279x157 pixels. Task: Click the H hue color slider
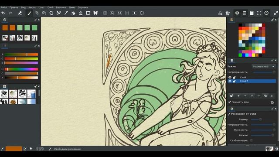21,69
